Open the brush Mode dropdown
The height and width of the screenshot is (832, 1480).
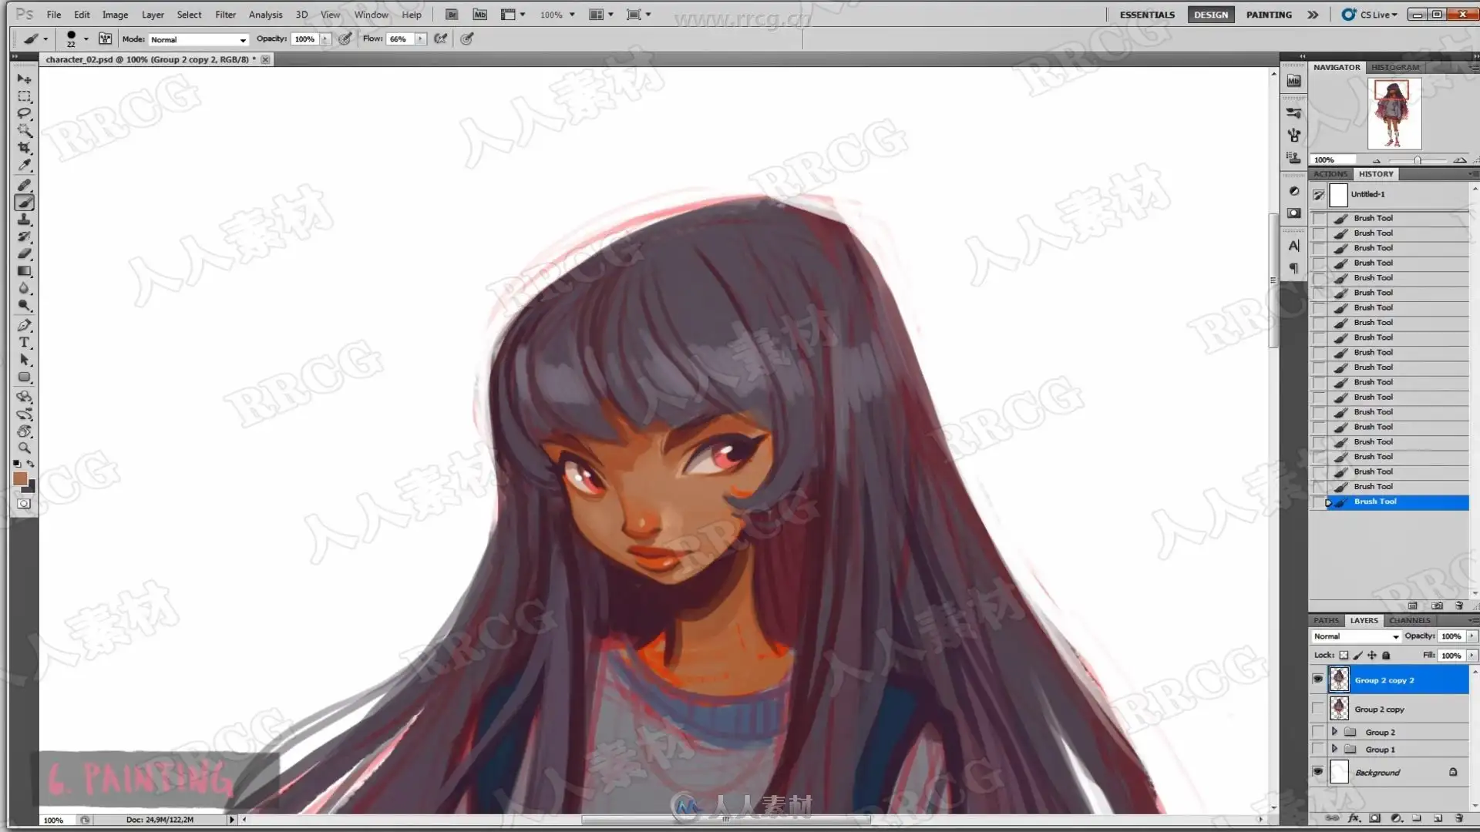[x=198, y=39]
